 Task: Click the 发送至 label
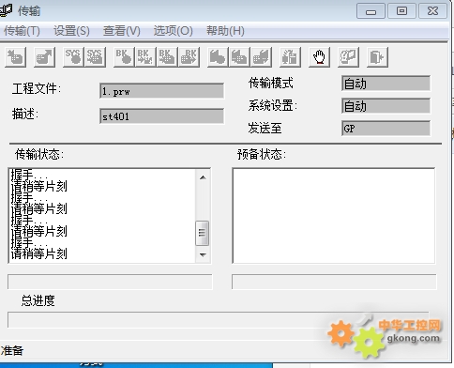[x=265, y=128]
